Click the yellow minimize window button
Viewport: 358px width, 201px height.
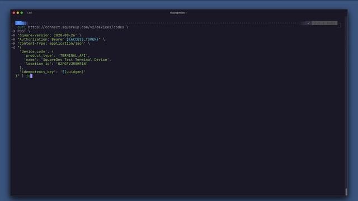(18, 13)
